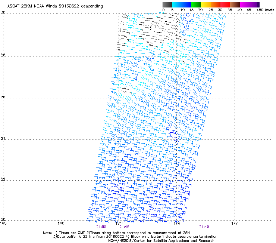Click the '21:49' time label beside longitude 171
Image resolution: width=276 pixels, height=243 pixels.
124,227
